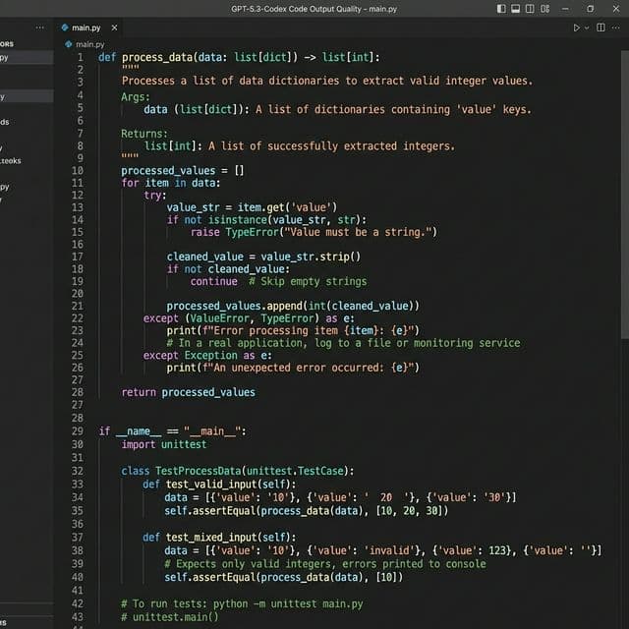
Task: Click the '# Skip empty strings' comment
Action: click(308, 282)
